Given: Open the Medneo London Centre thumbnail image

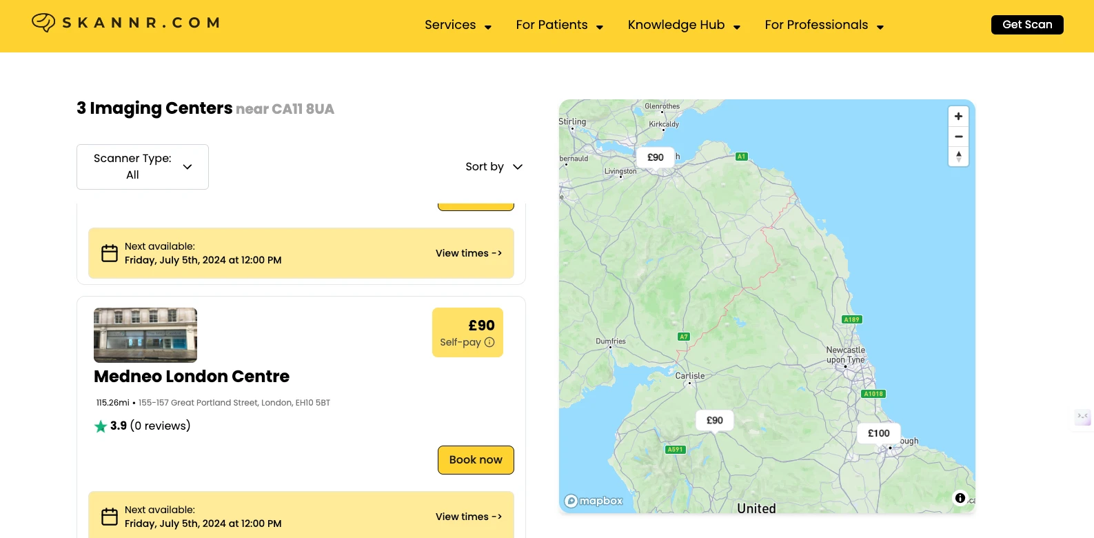Looking at the screenshot, I should tap(145, 335).
